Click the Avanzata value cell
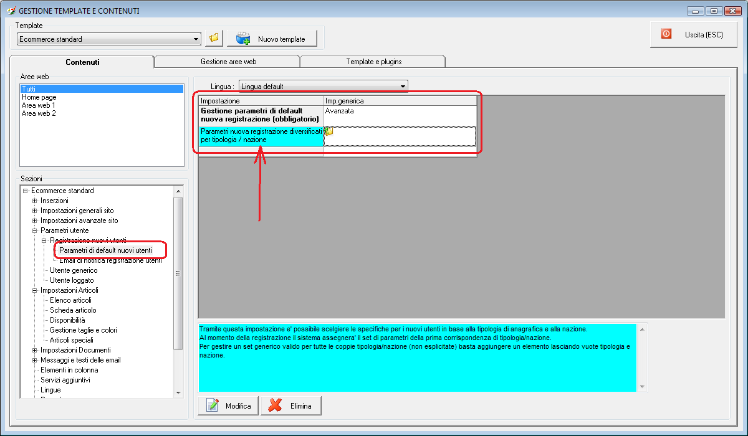Viewport: 748px width, 436px height. [x=400, y=115]
